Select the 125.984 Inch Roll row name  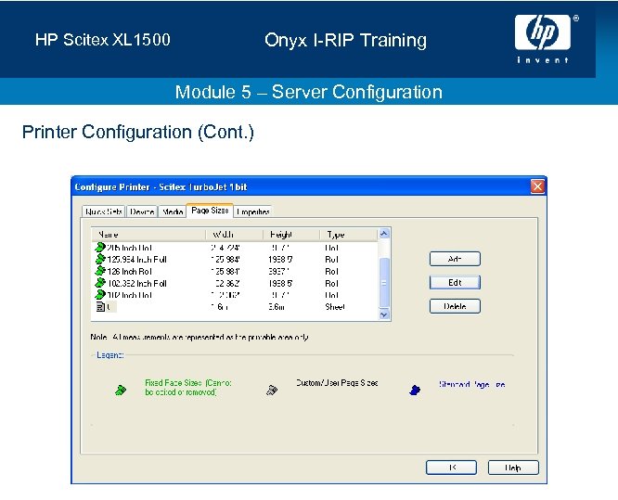(x=136, y=260)
